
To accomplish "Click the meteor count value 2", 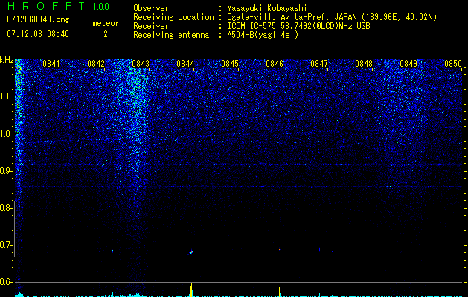I will tap(106, 34).
